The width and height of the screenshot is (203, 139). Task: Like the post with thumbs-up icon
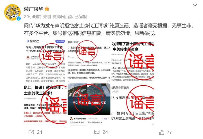point(162,132)
